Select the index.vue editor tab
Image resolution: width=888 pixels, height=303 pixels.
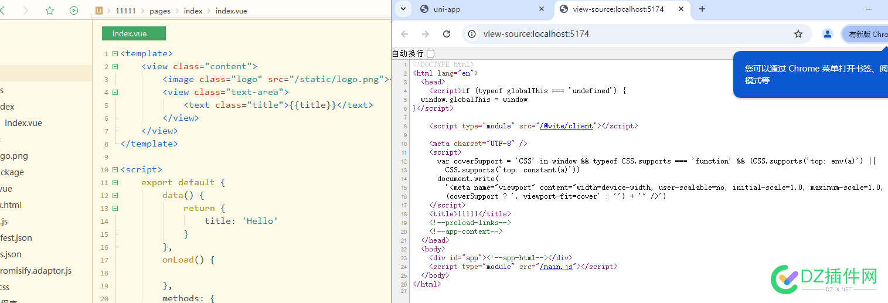pos(134,33)
